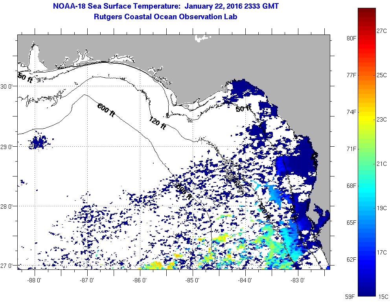Viewport: 390px width, 302px height.
Task: Click the NOAA-18 Sea Surface Temperature title
Action: pyautogui.click(x=166, y=7)
